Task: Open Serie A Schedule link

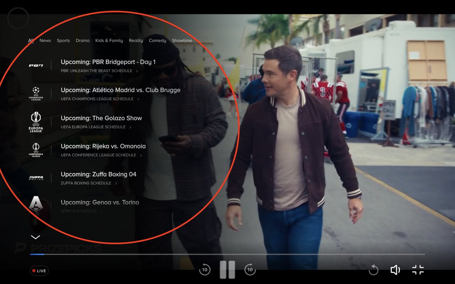Action: point(82,211)
